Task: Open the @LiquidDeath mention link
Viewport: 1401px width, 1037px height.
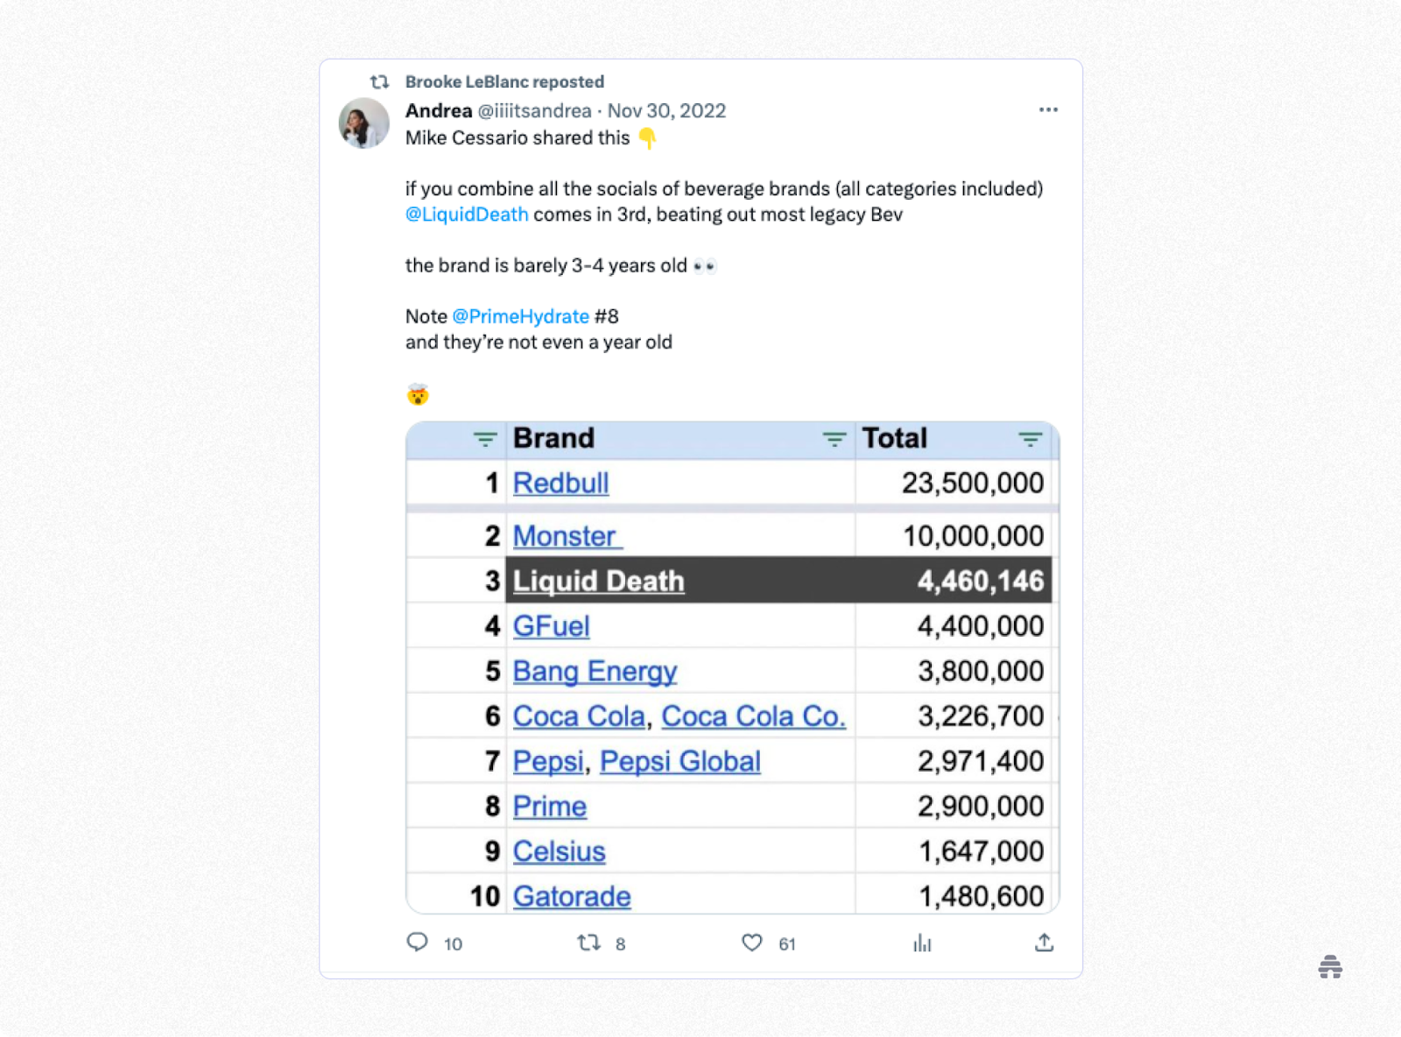Action: [467, 215]
